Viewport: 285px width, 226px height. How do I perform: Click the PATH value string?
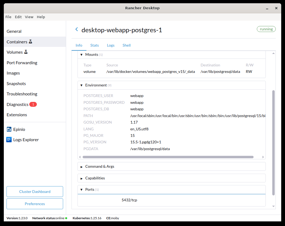(x=198, y=116)
